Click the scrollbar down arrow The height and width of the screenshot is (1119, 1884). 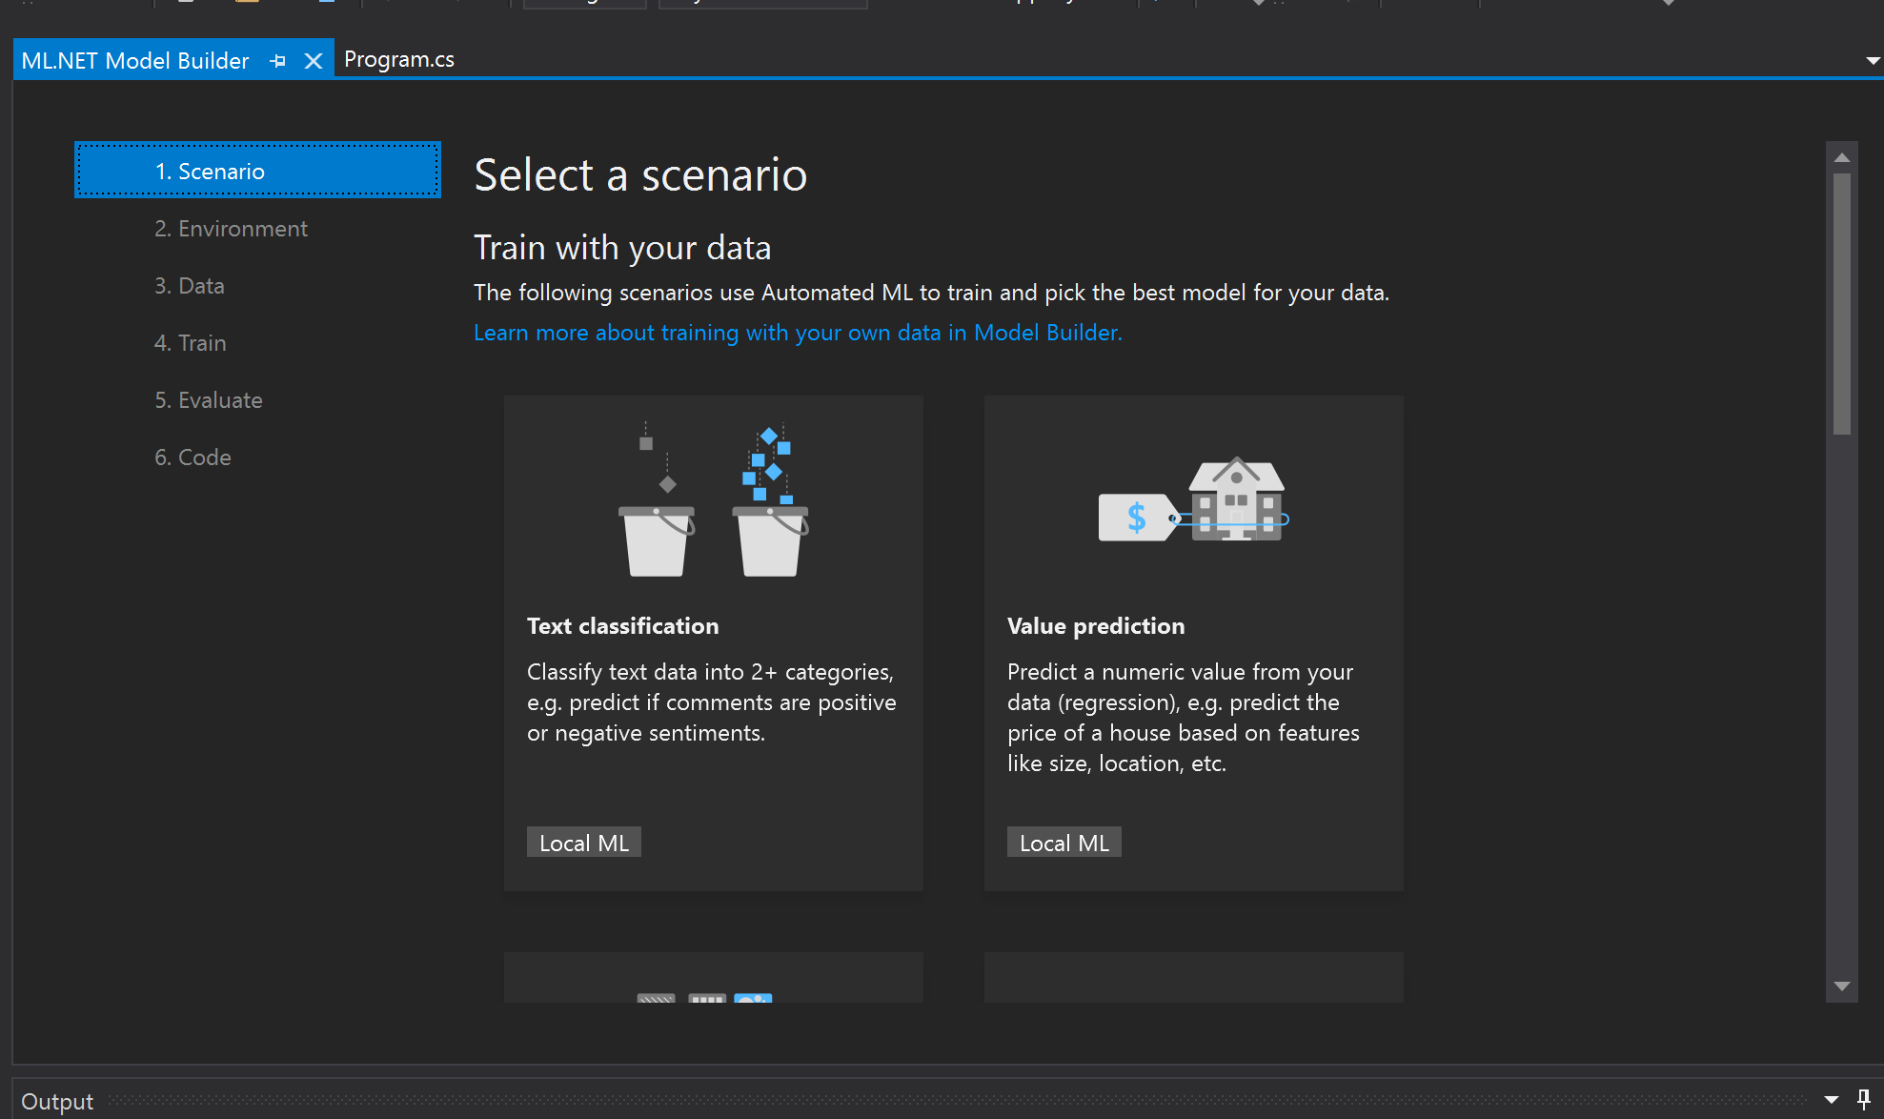tap(1841, 987)
